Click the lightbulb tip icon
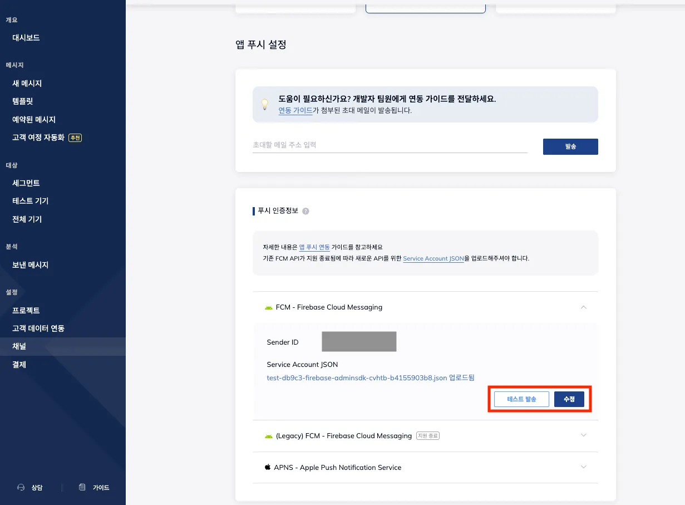This screenshot has width=685, height=505. (x=265, y=104)
